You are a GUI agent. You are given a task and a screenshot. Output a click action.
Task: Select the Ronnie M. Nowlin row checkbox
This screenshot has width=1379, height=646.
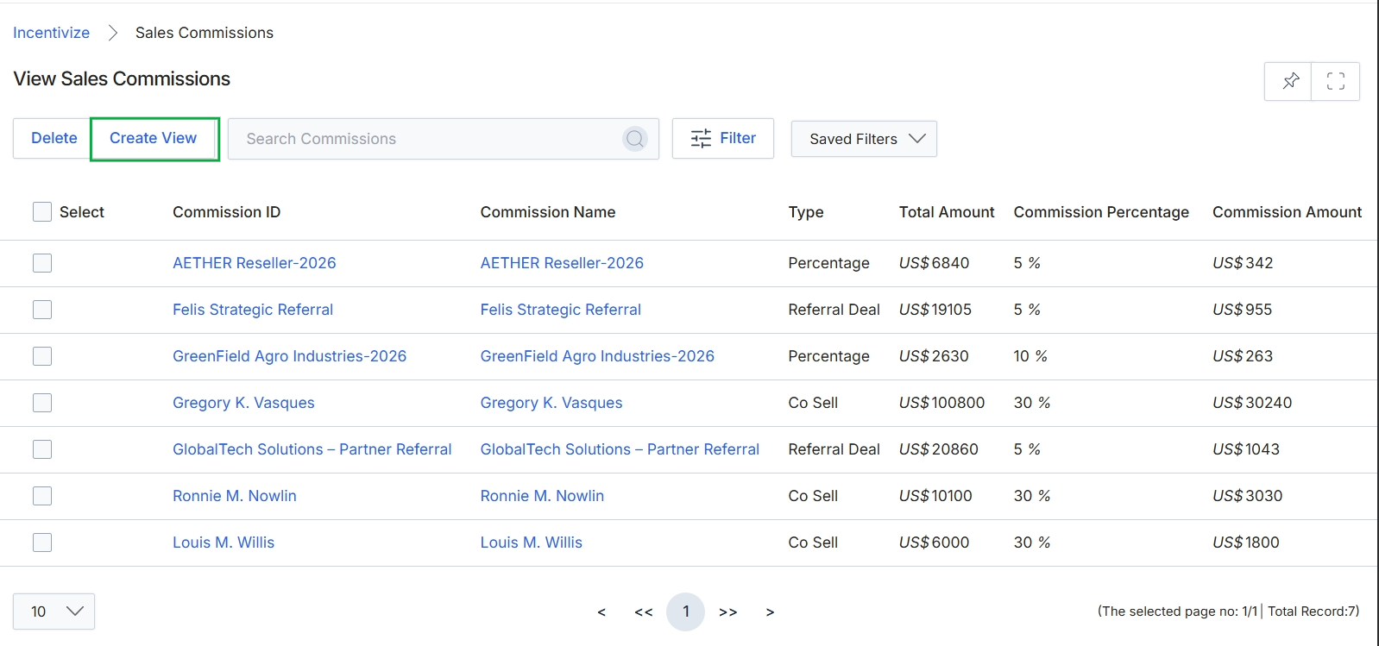tap(42, 496)
